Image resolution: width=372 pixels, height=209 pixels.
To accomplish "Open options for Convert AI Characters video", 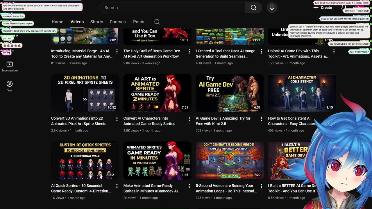I will (x=189, y=119).
